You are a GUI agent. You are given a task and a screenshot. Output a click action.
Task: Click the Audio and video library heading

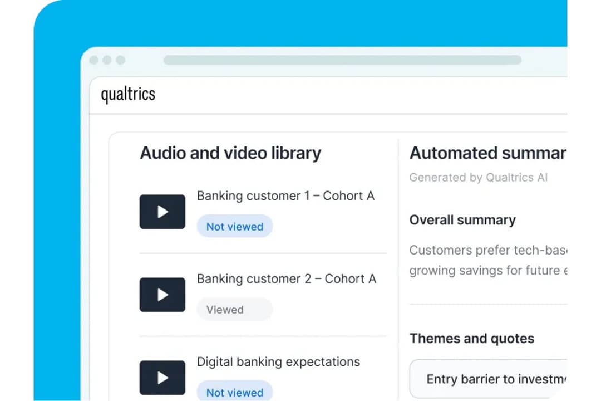(x=230, y=153)
